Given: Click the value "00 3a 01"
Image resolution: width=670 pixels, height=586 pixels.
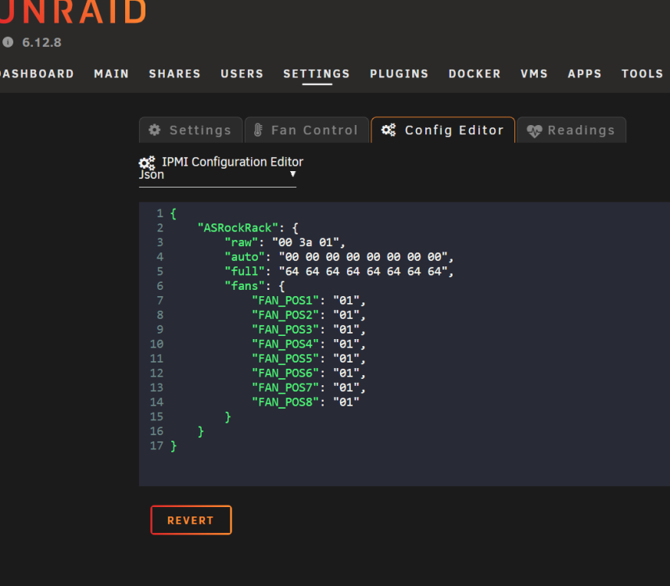Looking at the screenshot, I should [306, 242].
